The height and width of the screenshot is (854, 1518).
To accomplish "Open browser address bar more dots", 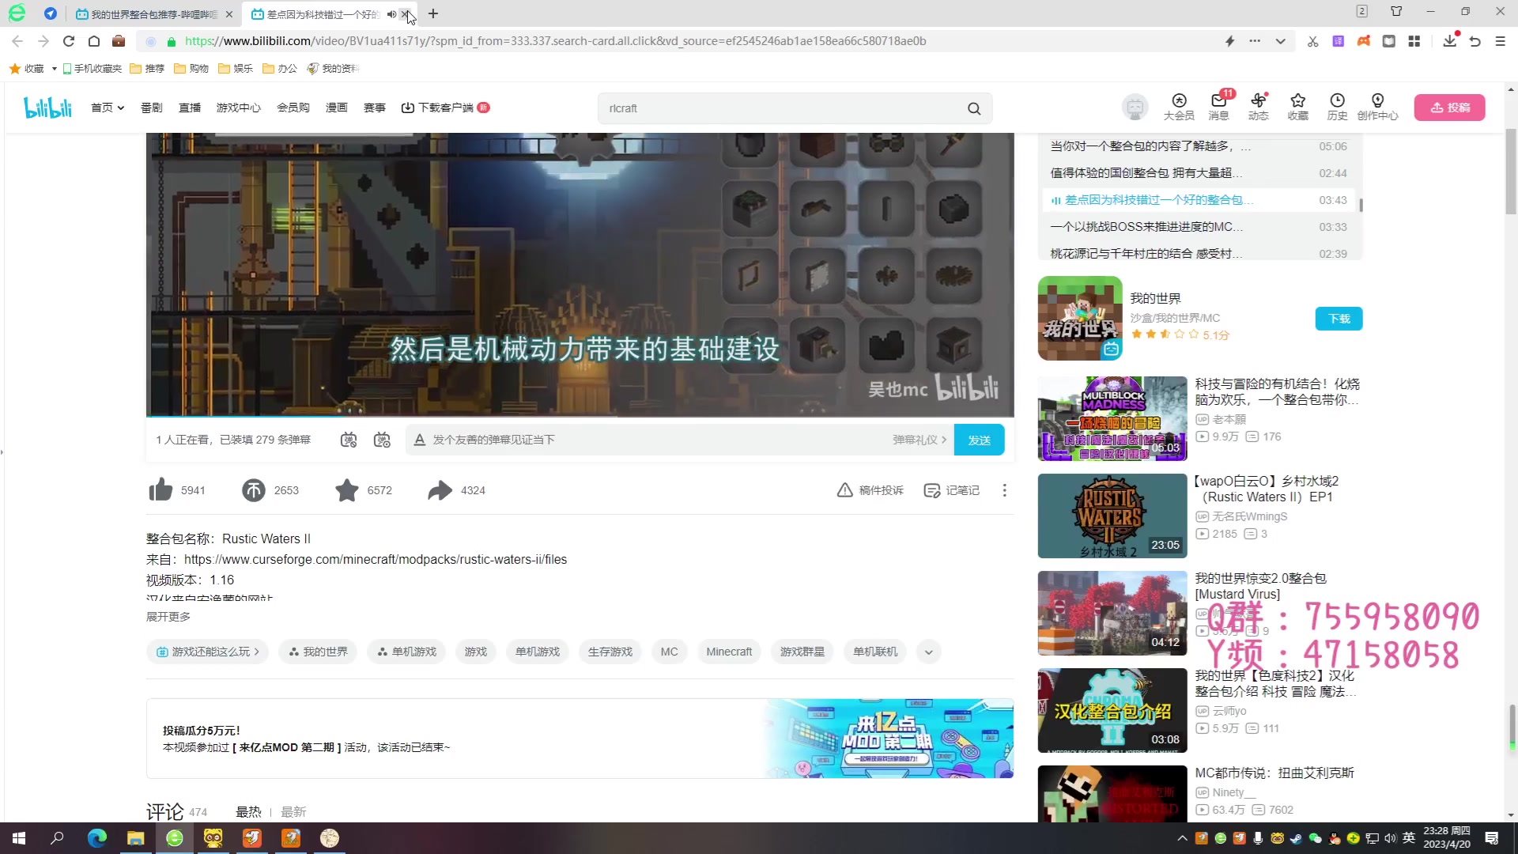I will pos(1255,41).
